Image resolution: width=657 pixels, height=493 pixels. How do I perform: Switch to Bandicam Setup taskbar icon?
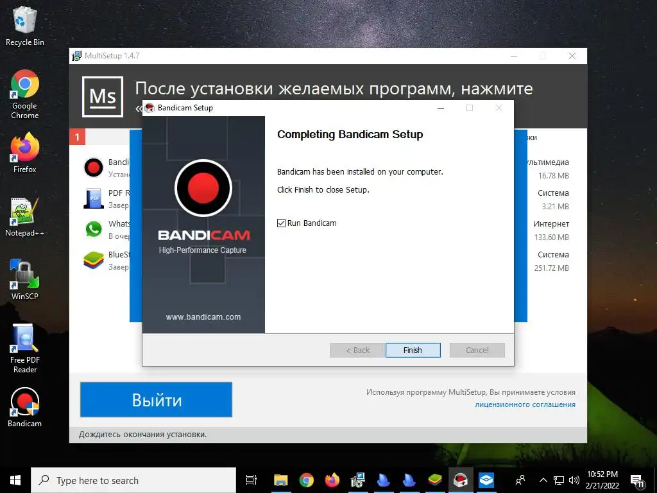460,480
